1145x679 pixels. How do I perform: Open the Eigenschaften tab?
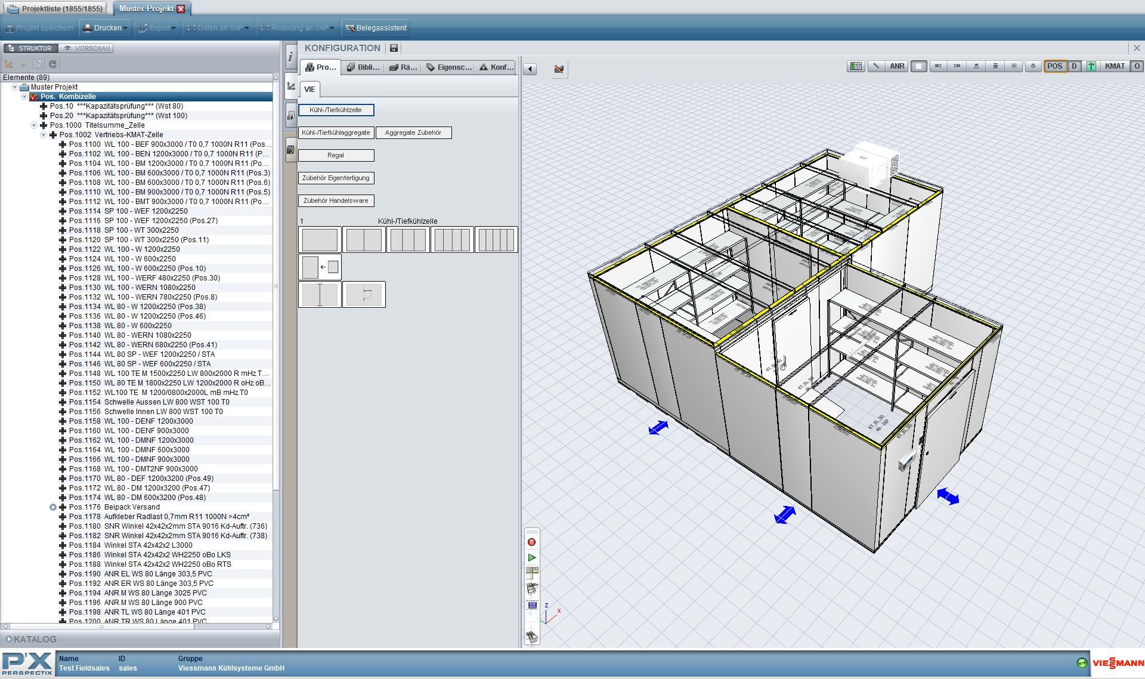(449, 67)
